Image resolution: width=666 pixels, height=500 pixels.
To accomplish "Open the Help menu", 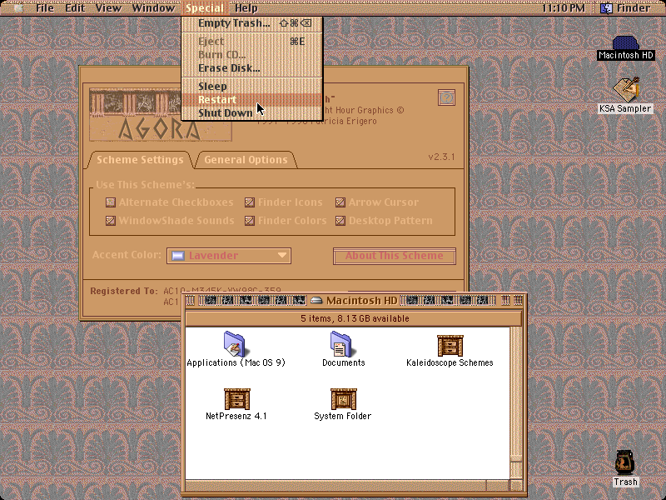I will click(x=246, y=7).
